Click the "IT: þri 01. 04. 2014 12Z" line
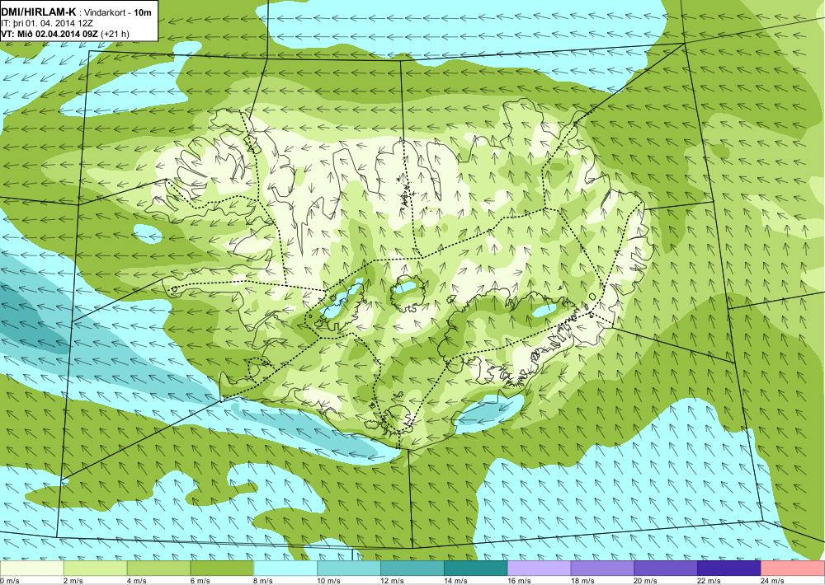The height and width of the screenshot is (585, 825). (48, 23)
